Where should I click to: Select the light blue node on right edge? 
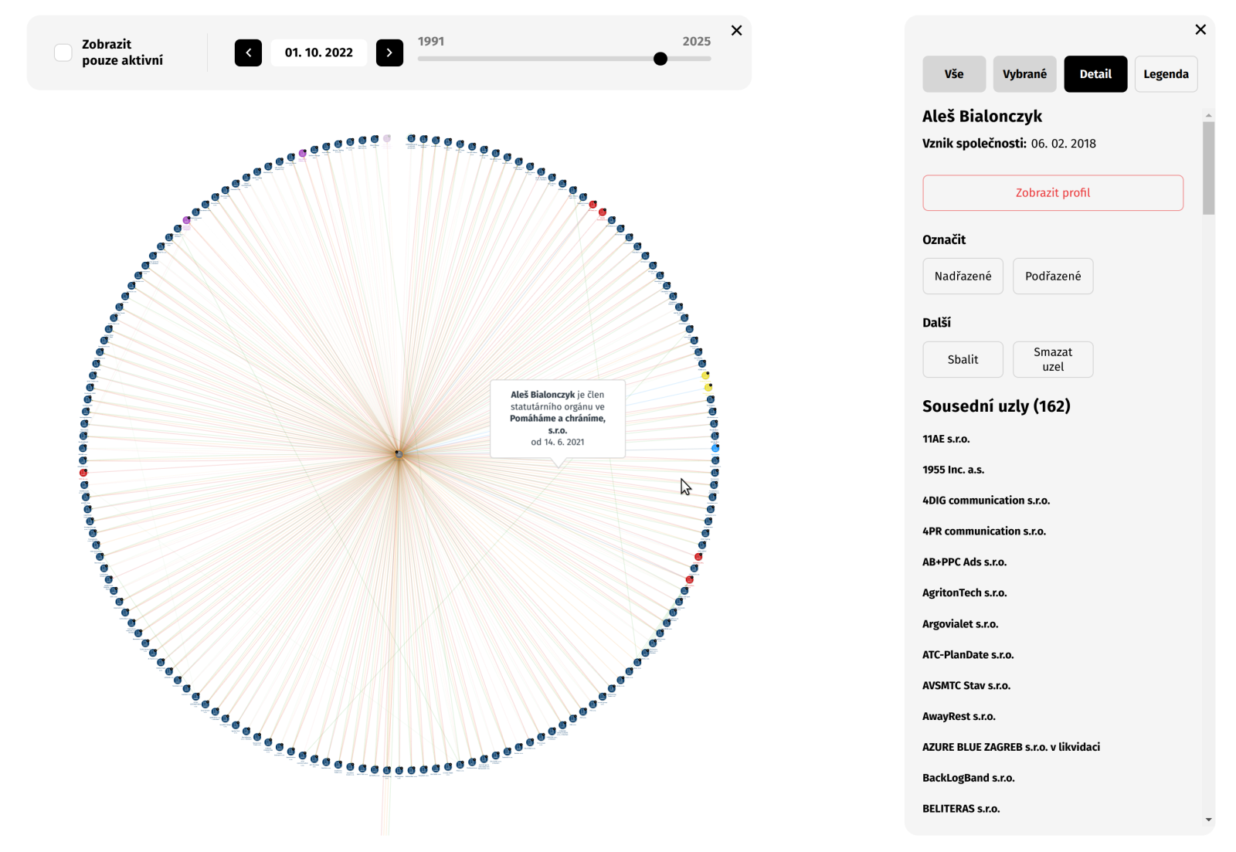(x=715, y=448)
